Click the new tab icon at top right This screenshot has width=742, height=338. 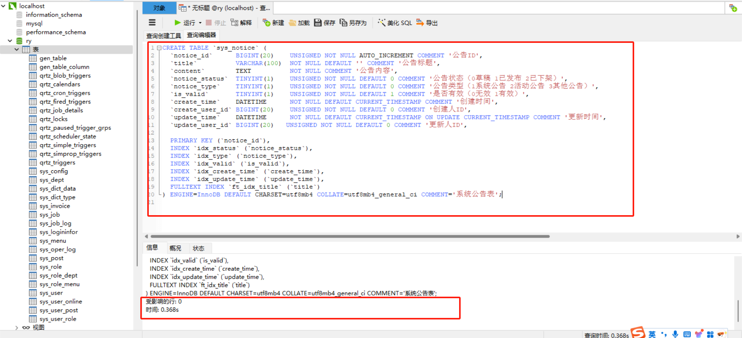pyautogui.click(x=733, y=8)
